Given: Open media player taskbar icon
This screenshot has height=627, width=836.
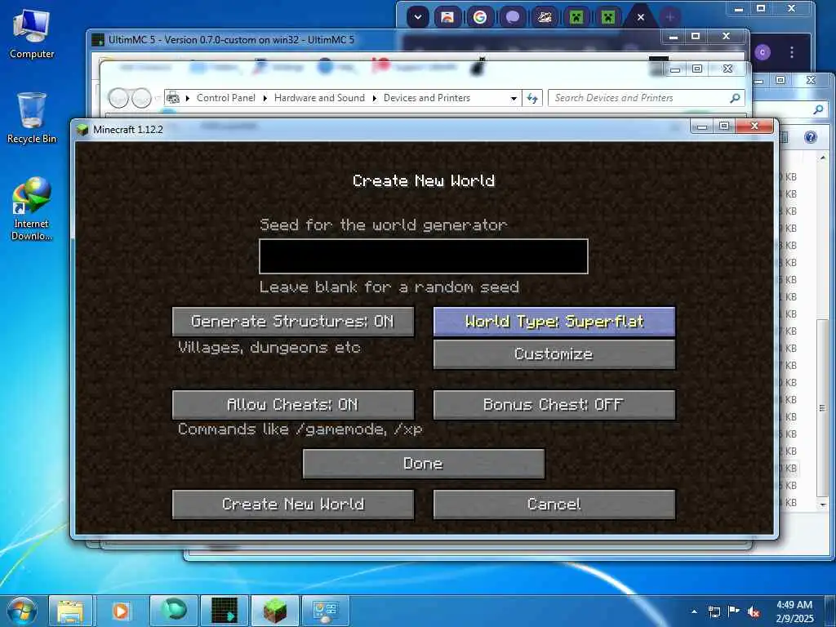Looking at the screenshot, I should (121, 611).
